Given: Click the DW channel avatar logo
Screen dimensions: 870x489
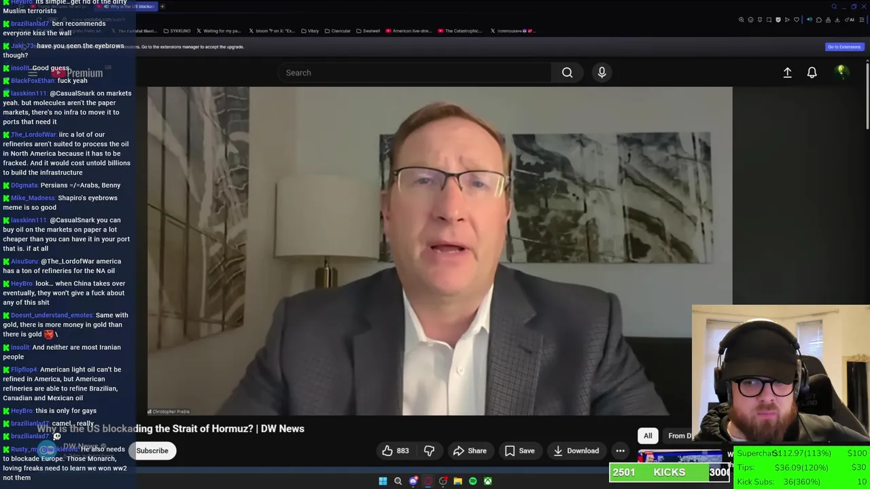Looking at the screenshot, I should [x=46, y=450].
